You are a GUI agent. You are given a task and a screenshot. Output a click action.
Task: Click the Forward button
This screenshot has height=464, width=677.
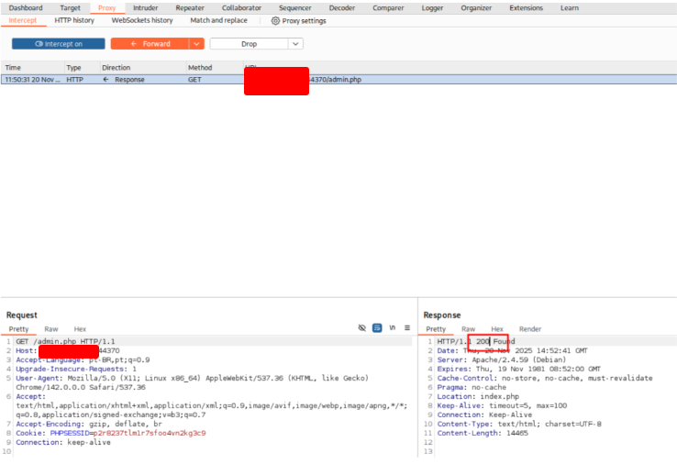tap(150, 44)
